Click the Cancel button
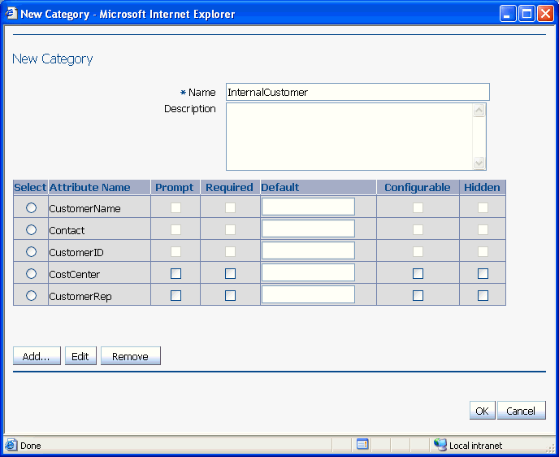 coord(521,411)
